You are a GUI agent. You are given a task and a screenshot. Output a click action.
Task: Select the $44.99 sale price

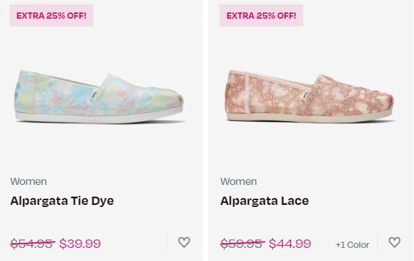point(290,243)
